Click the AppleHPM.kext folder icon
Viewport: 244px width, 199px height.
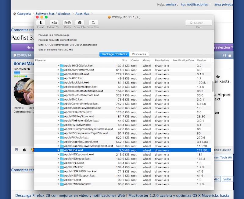coord(62,167)
